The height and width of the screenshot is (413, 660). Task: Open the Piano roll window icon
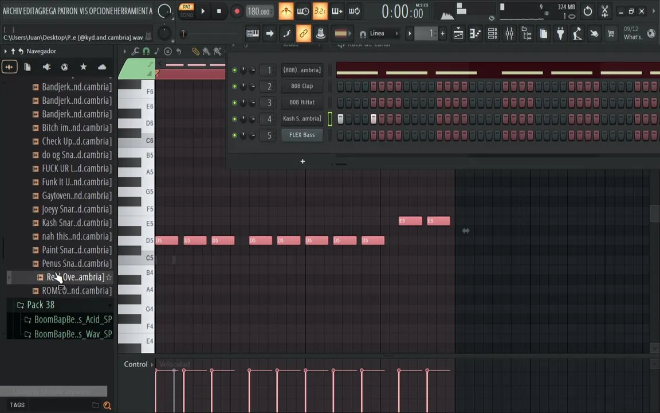pos(475,34)
